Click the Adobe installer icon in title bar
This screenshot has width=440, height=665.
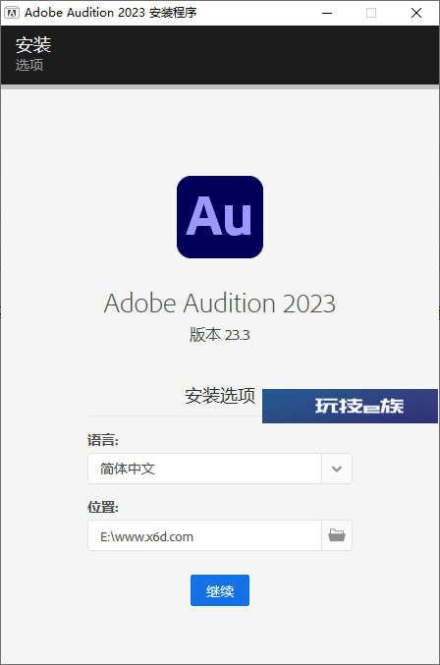point(12,13)
